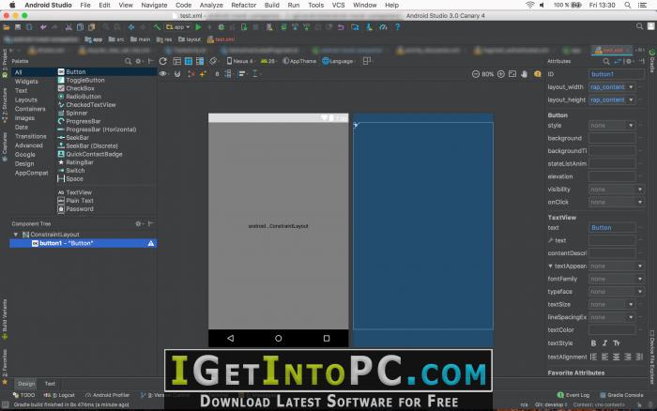657x411 pixels.
Task: Toggle view all attributes arrows icon
Action: coord(618,61)
